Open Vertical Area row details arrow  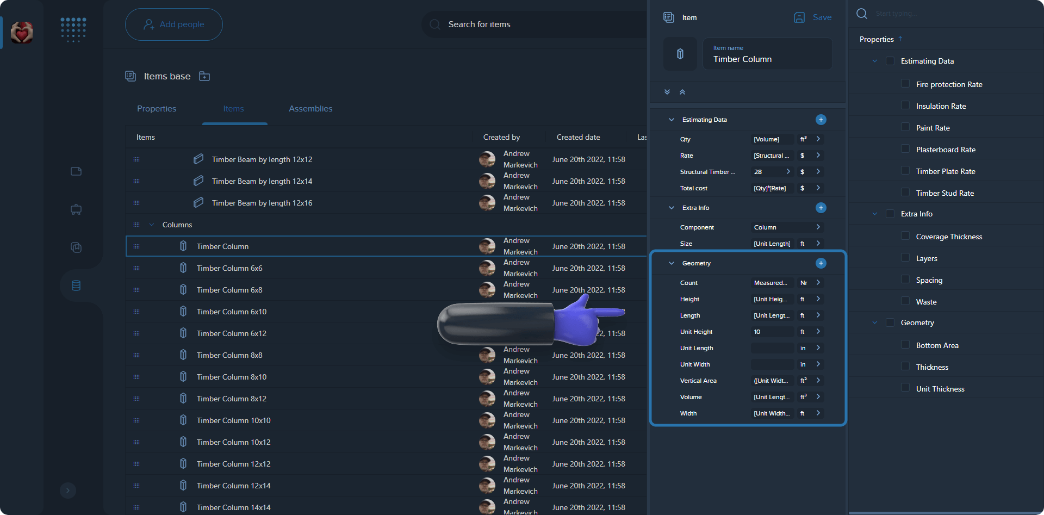(818, 381)
